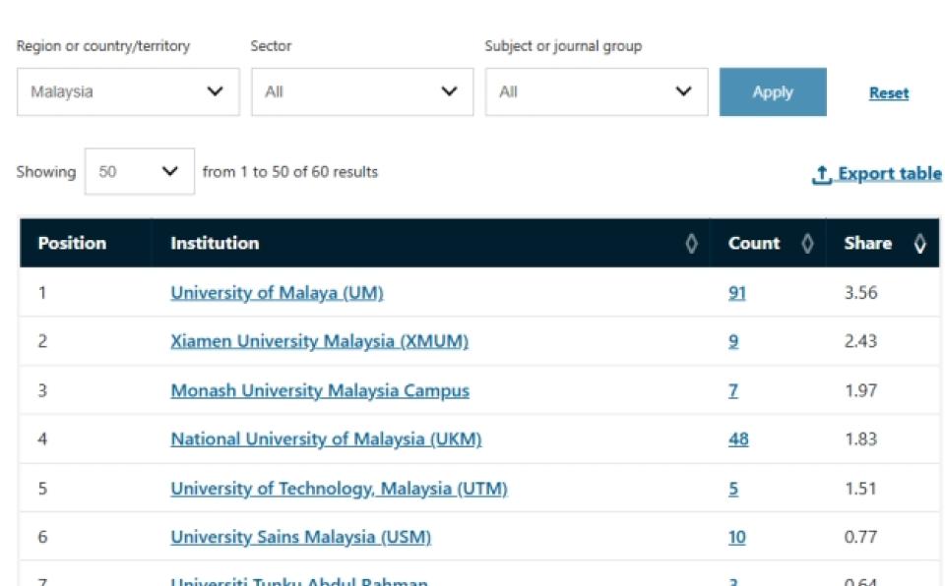Click the Reset link
Image resolution: width=945 pixels, height=586 pixels.
click(888, 93)
